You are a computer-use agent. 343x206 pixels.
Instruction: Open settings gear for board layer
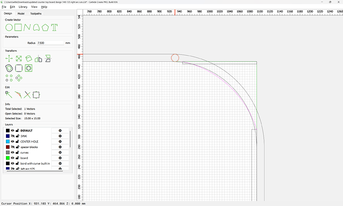(x=60, y=158)
